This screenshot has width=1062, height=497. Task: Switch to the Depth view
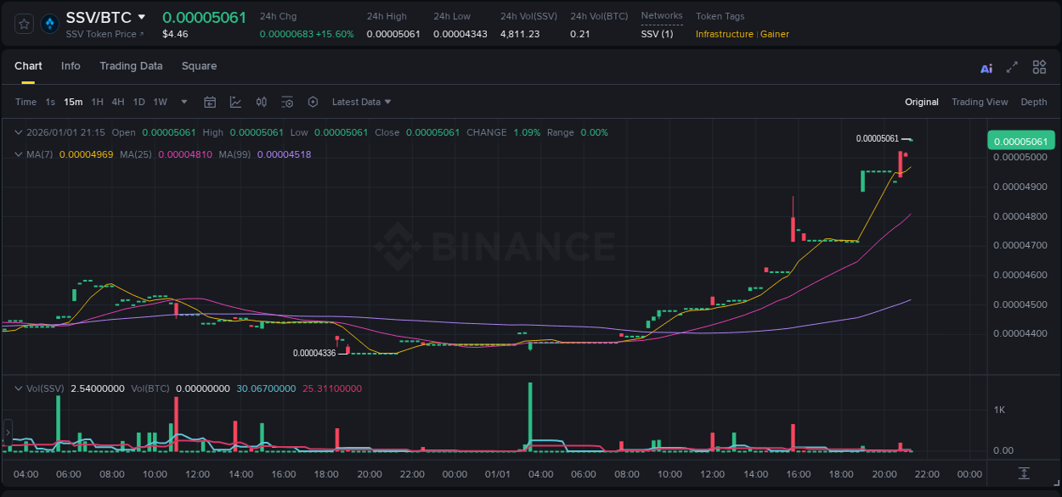(x=1034, y=102)
